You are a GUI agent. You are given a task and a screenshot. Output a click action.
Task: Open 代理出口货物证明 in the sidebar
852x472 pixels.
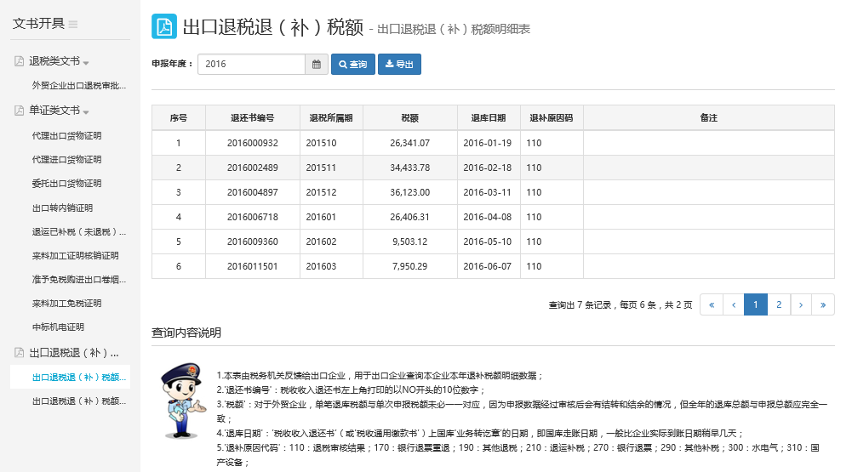click(66, 135)
